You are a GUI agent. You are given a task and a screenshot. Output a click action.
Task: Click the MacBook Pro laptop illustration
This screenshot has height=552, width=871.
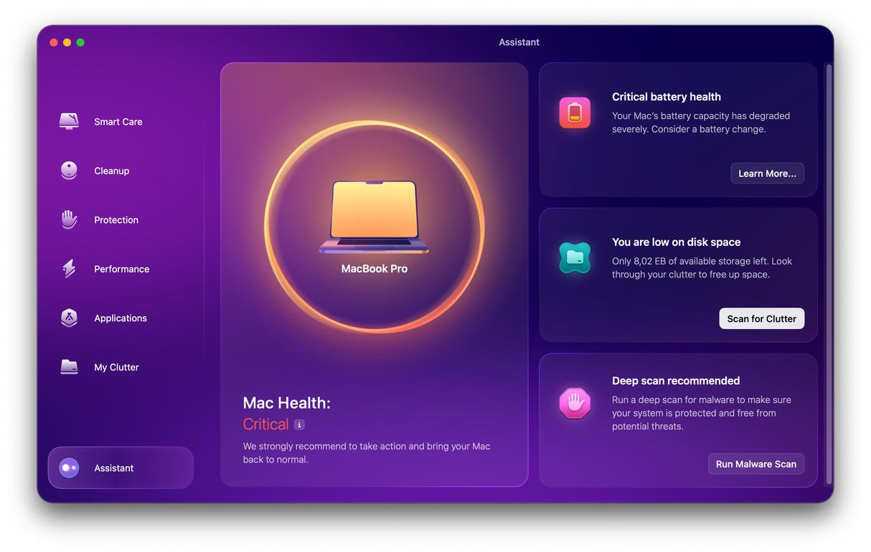pos(374,217)
